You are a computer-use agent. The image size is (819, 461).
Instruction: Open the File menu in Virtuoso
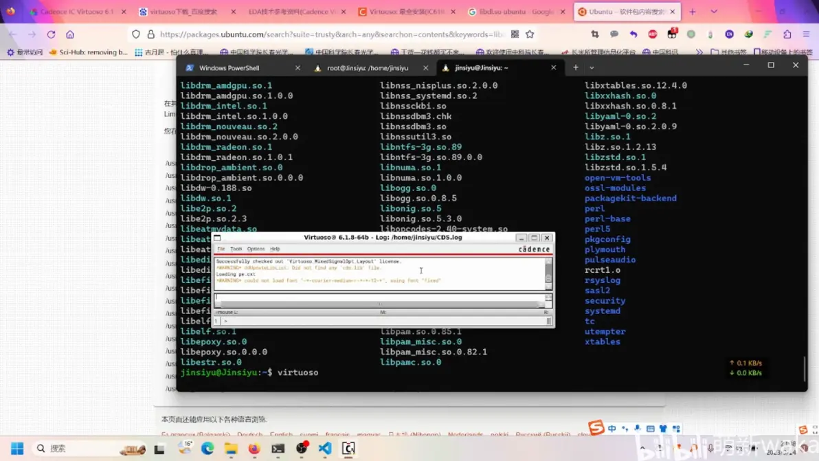pos(221,249)
